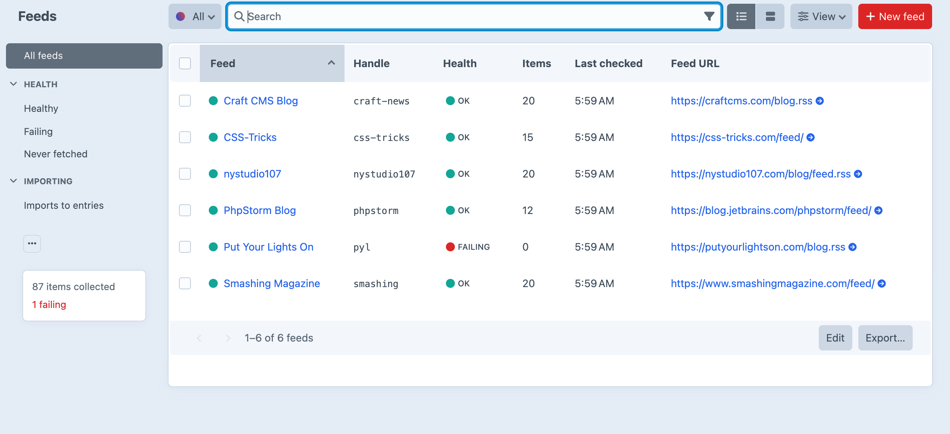Click the Feed URL column header
The image size is (950, 434).
click(695, 63)
